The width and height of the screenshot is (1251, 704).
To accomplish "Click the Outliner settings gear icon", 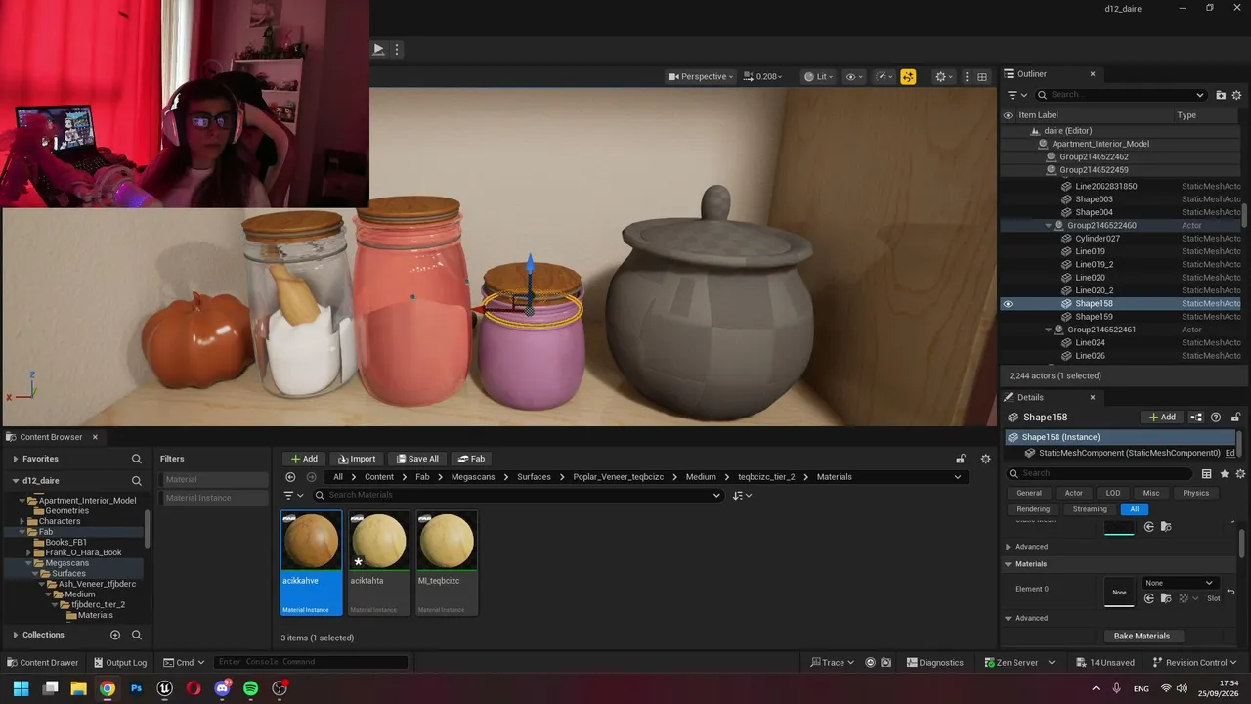I will tap(1236, 95).
